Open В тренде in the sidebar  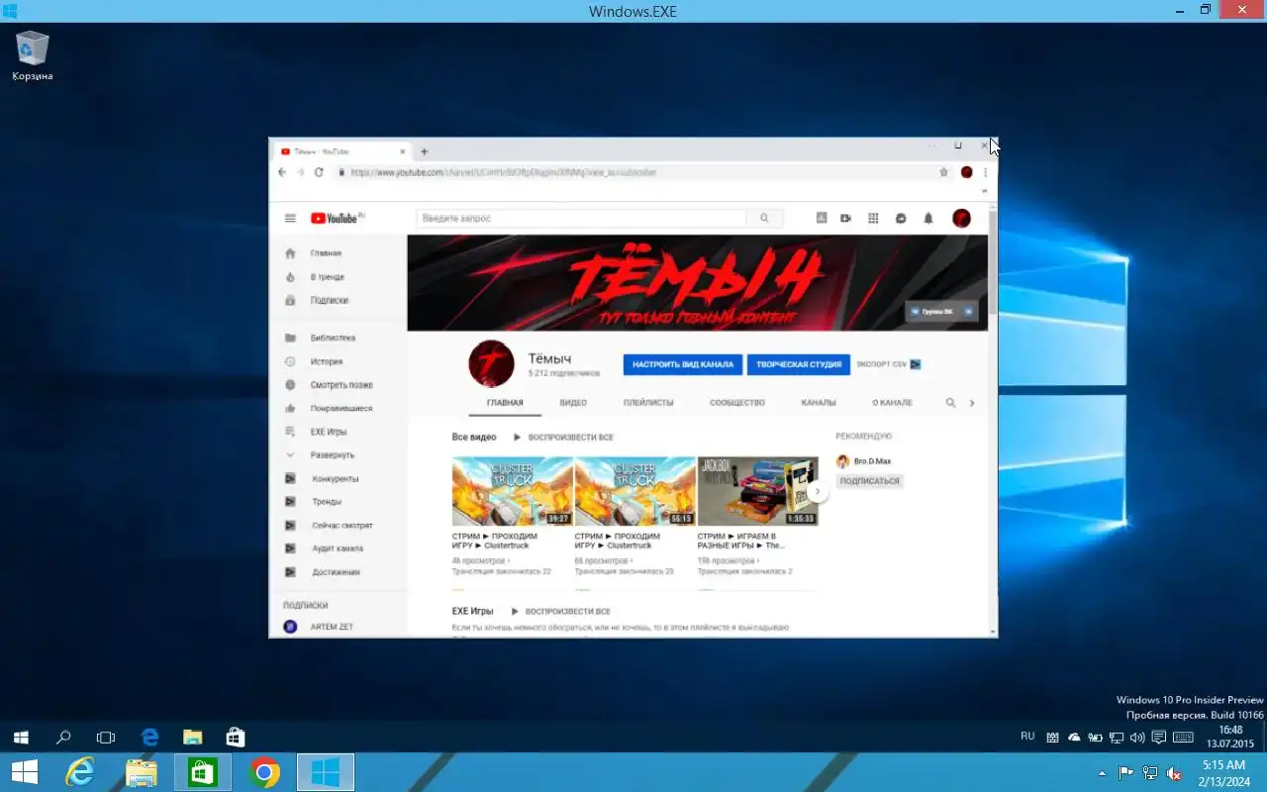[327, 277]
